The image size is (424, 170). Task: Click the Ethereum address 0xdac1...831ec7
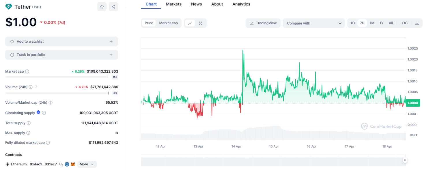coord(43,164)
